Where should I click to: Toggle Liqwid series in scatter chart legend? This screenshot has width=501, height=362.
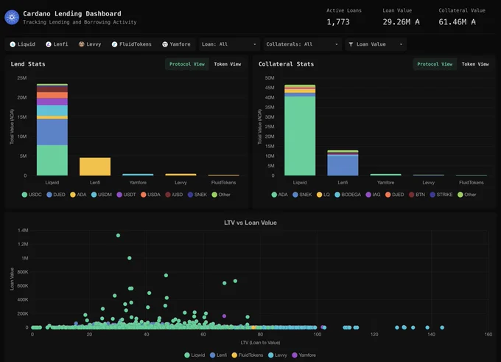tap(195, 355)
